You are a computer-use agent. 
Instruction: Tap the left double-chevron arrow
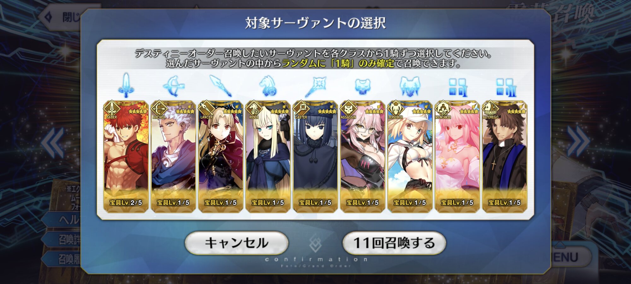(x=53, y=143)
